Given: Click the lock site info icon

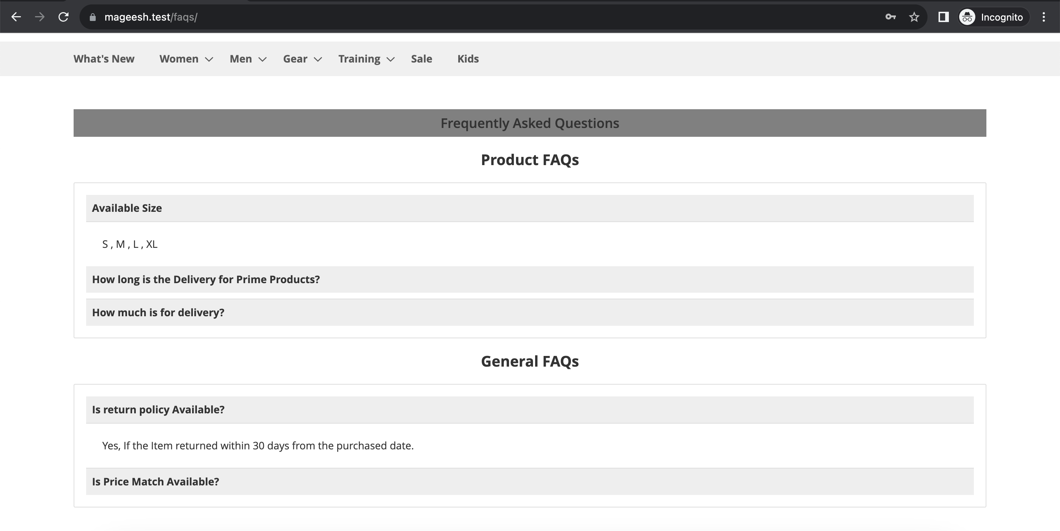Looking at the screenshot, I should coord(93,17).
